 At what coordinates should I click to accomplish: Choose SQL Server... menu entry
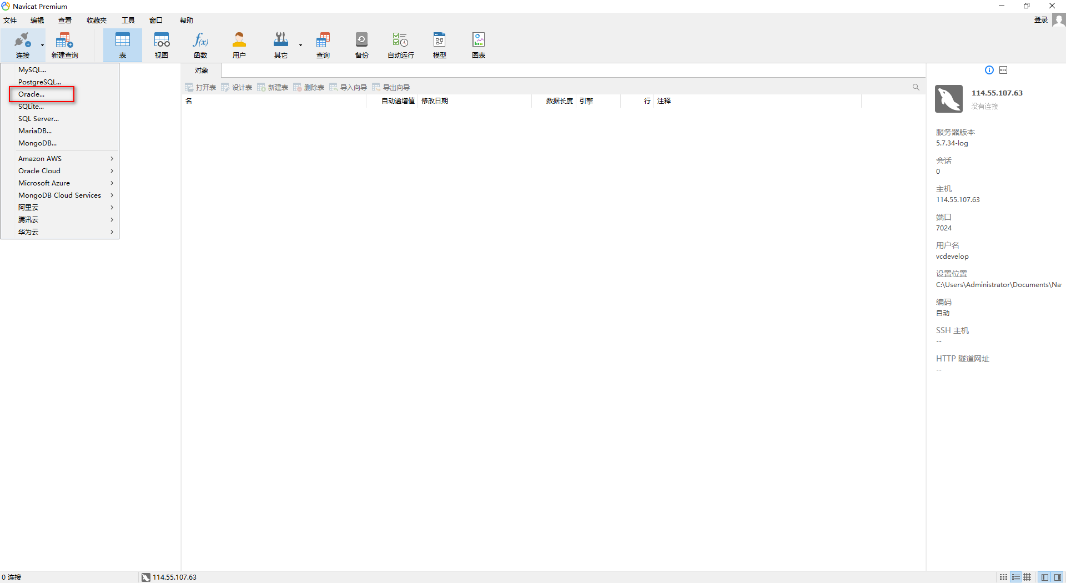[x=60, y=119]
